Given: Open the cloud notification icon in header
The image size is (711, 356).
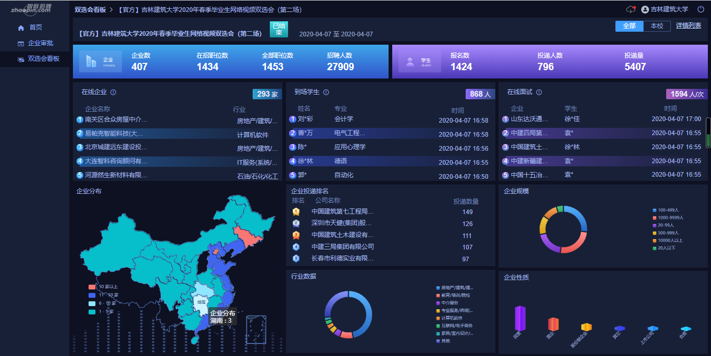Looking at the screenshot, I should (631, 9).
